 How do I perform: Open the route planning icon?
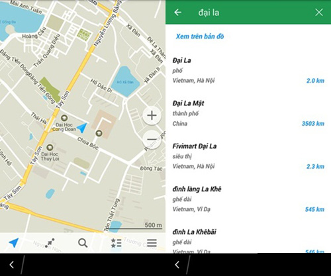point(50,243)
